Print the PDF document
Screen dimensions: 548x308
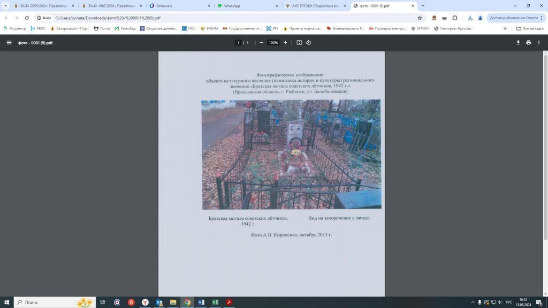point(528,43)
